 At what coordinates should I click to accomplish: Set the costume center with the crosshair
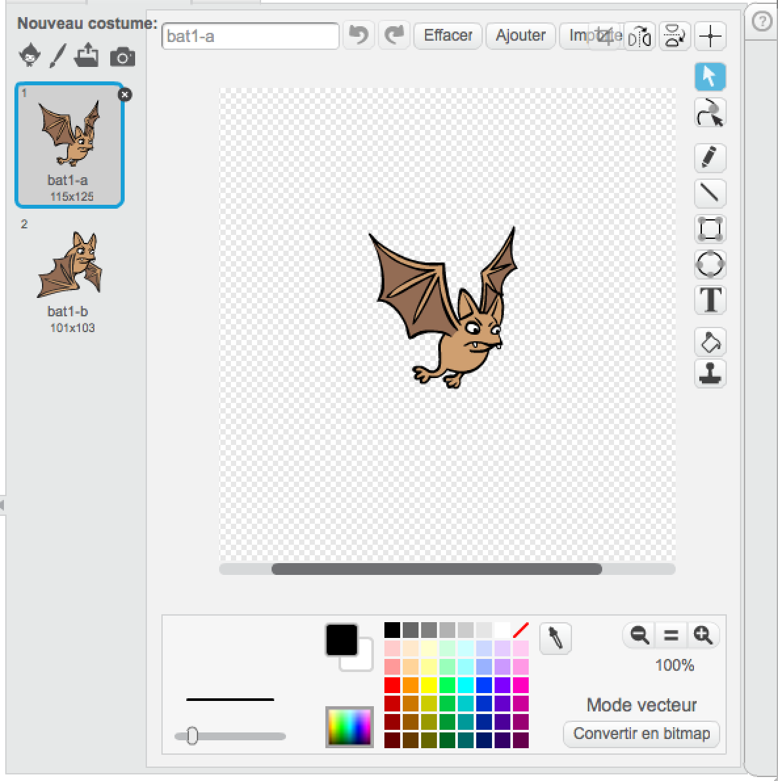click(709, 36)
